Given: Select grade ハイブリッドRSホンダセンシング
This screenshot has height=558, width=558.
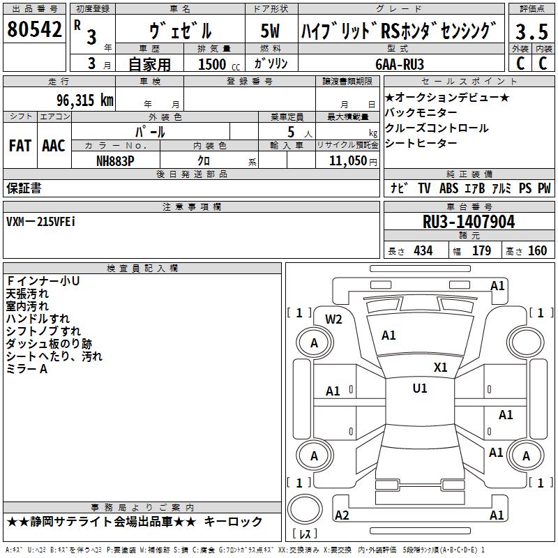Looking at the screenshot, I should pos(398,31).
